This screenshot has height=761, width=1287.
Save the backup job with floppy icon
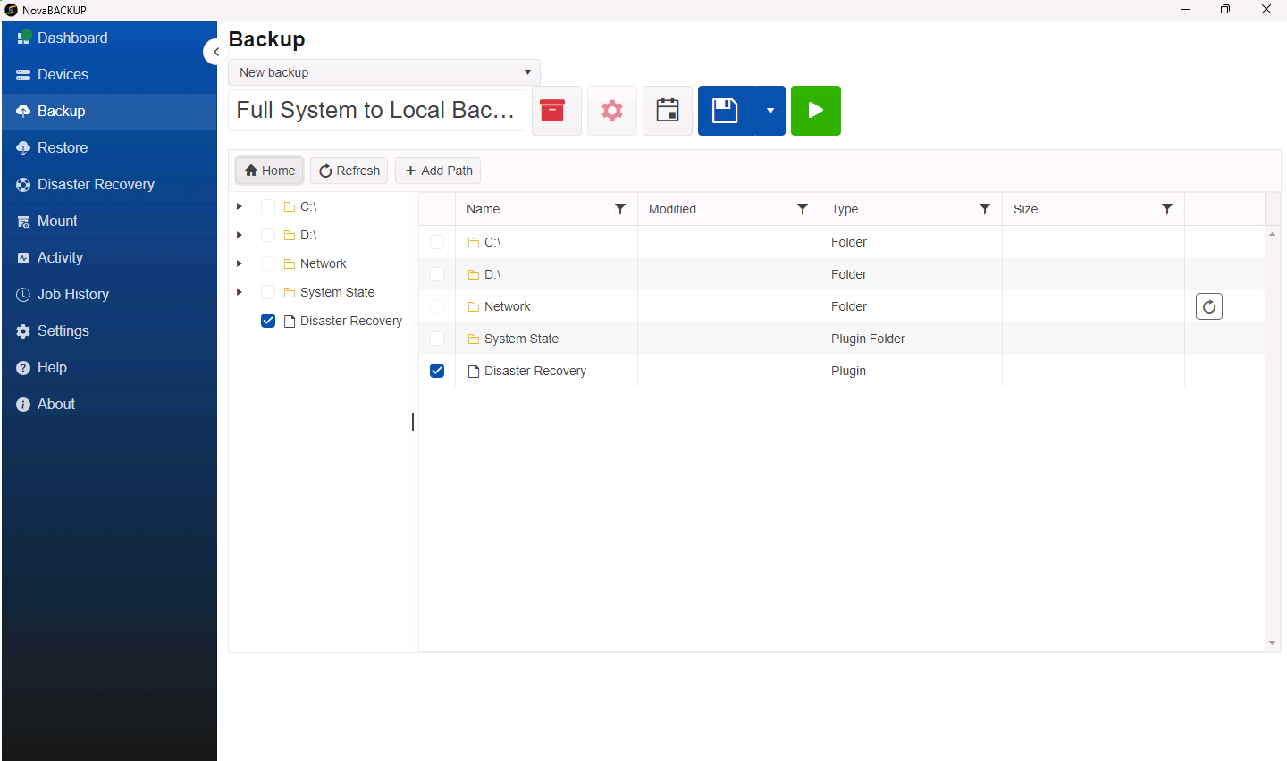pyautogui.click(x=726, y=111)
